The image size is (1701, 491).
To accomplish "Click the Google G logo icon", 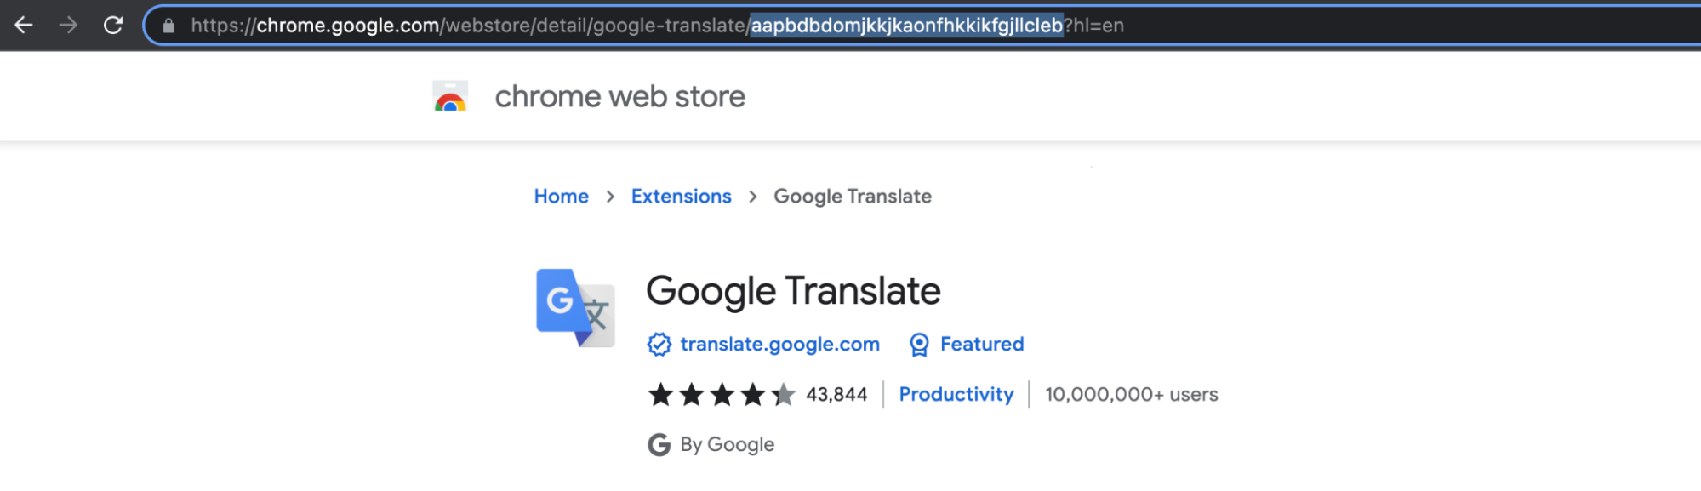I will coord(659,445).
